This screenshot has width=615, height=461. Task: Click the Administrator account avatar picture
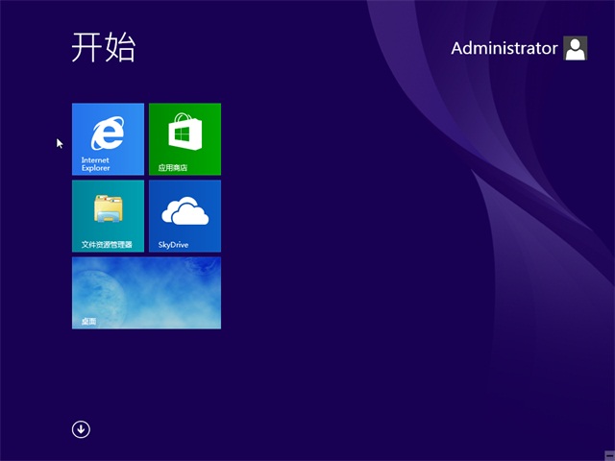575,48
